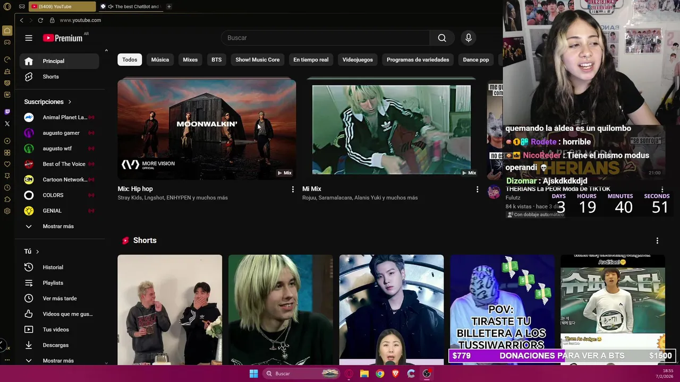Open Shorts in the sidebar
The height and width of the screenshot is (382, 680).
(x=59, y=76)
